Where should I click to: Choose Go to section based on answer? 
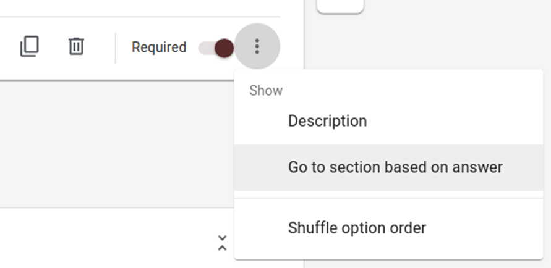pyautogui.click(x=395, y=167)
